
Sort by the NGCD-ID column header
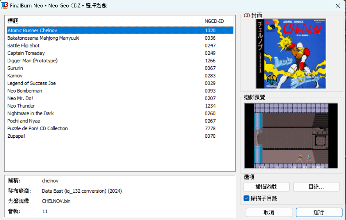pyautogui.click(x=217, y=21)
